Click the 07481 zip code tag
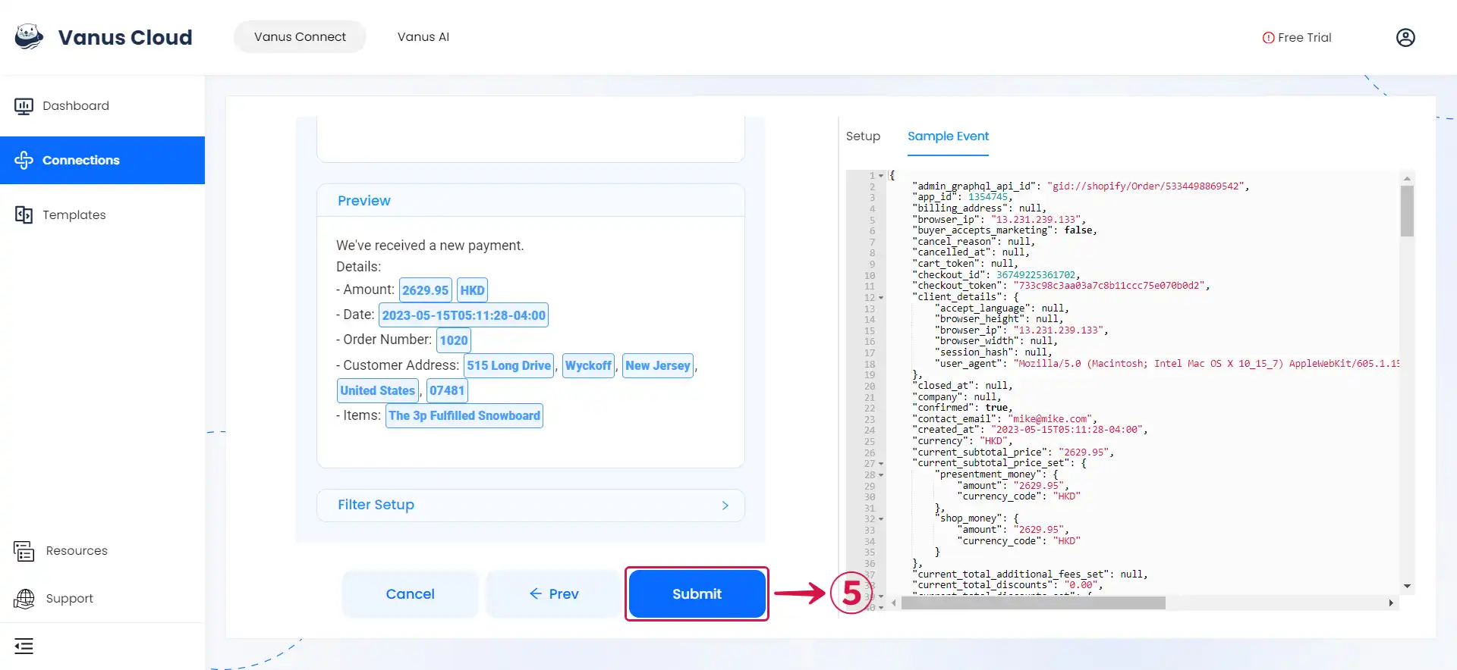1457x670 pixels. point(447,390)
